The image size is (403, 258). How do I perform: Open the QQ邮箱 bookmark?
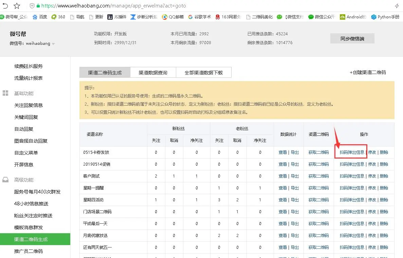[x=173, y=17]
